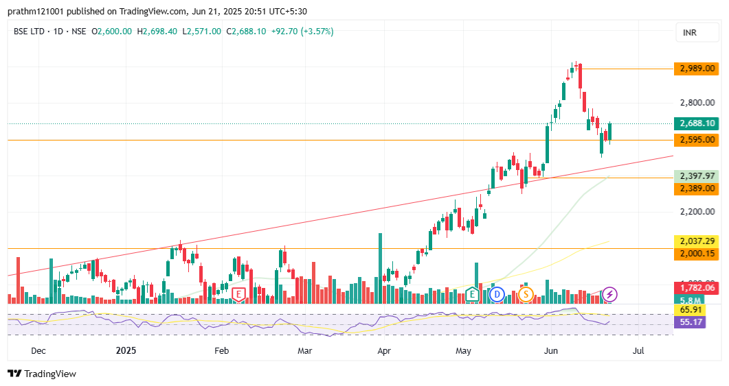Click the TradingView.com text in header
The image size is (729, 386).
[153, 11]
